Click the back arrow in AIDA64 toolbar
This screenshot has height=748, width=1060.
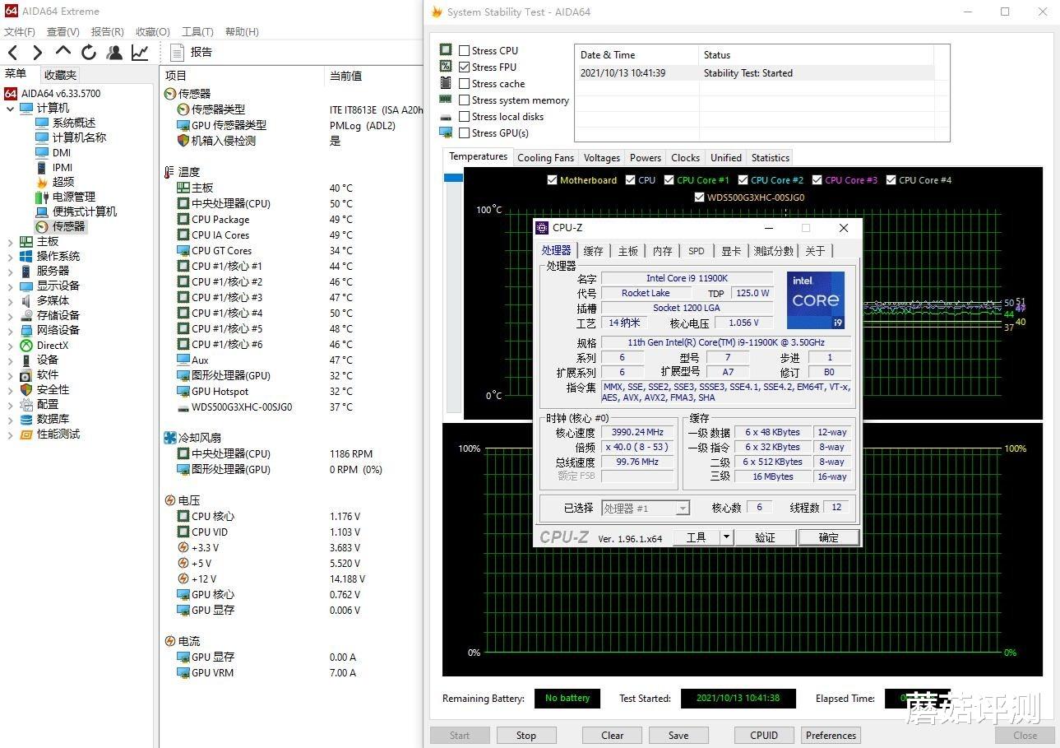tap(12, 51)
